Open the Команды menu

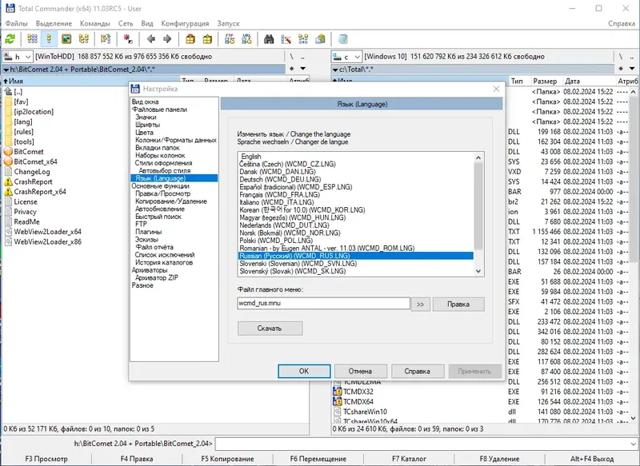tap(94, 24)
